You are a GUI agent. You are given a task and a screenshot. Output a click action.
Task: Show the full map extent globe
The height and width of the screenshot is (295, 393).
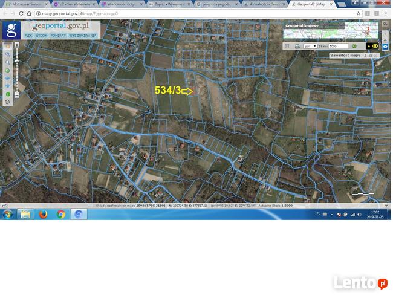[x=7, y=70]
